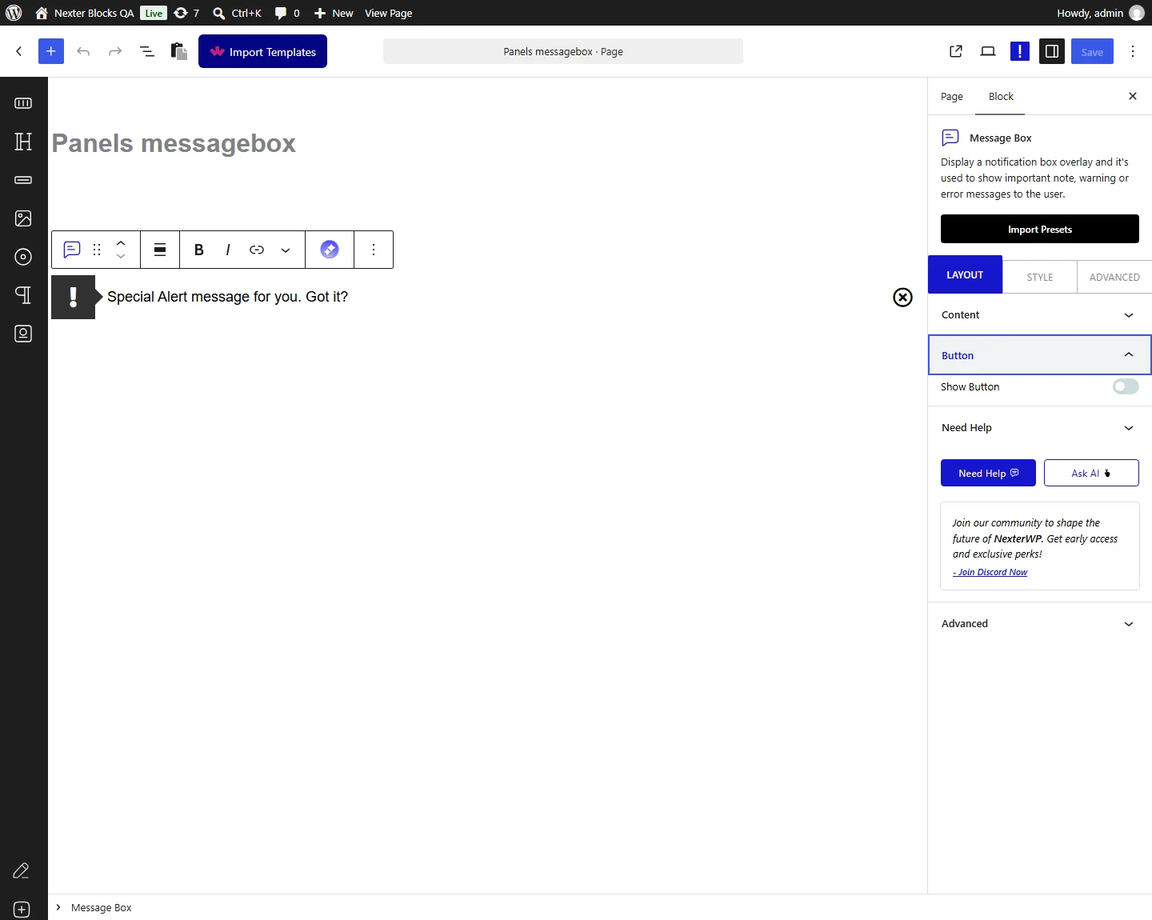Undo the last change
Image resolution: width=1152 pixels, height=920 pixels.
click(x=83, y=51)
